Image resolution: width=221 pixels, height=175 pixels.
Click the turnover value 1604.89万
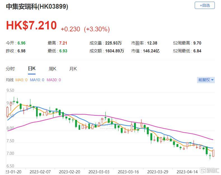(x=114, y=51)
